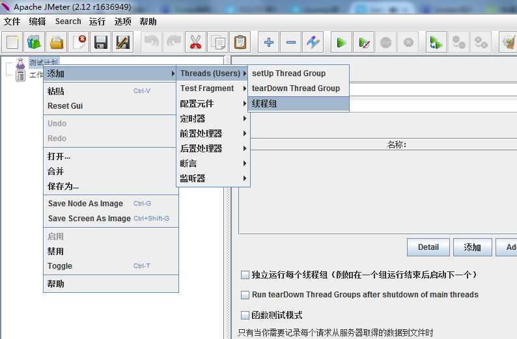The image size is (517, 339).
Task: Click the Open file folder icon
Action: (57, 42)
